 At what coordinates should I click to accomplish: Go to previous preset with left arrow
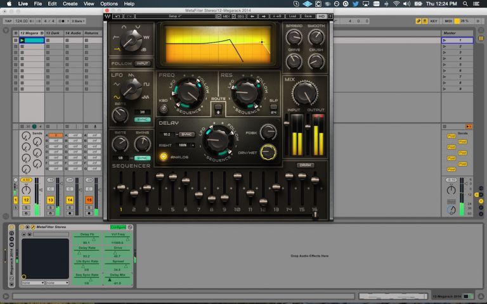[x=252, y=16]
